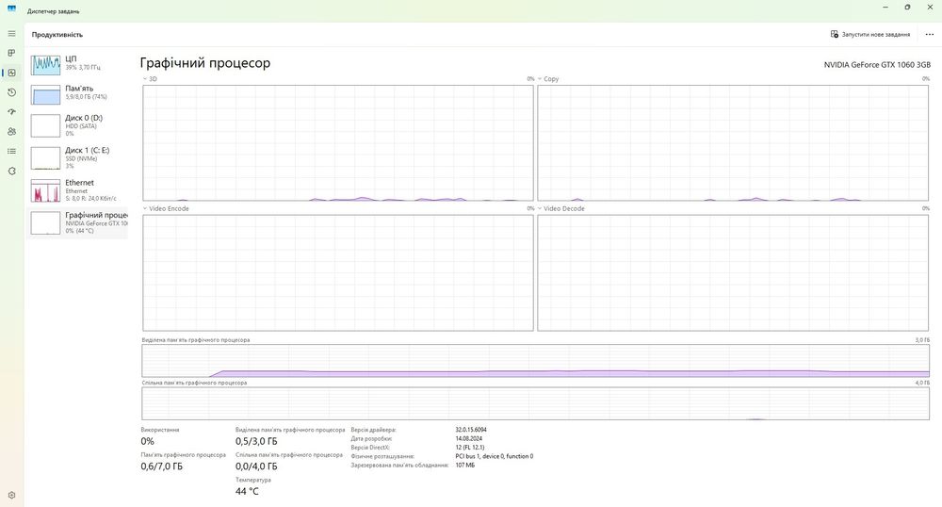The width and height of the screenshot is (942, 507).
Task: Click PCI bus 1, device 0, function 0
Action: (494, 456)
